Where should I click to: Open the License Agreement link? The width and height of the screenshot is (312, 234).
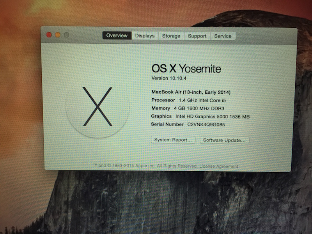219,166
